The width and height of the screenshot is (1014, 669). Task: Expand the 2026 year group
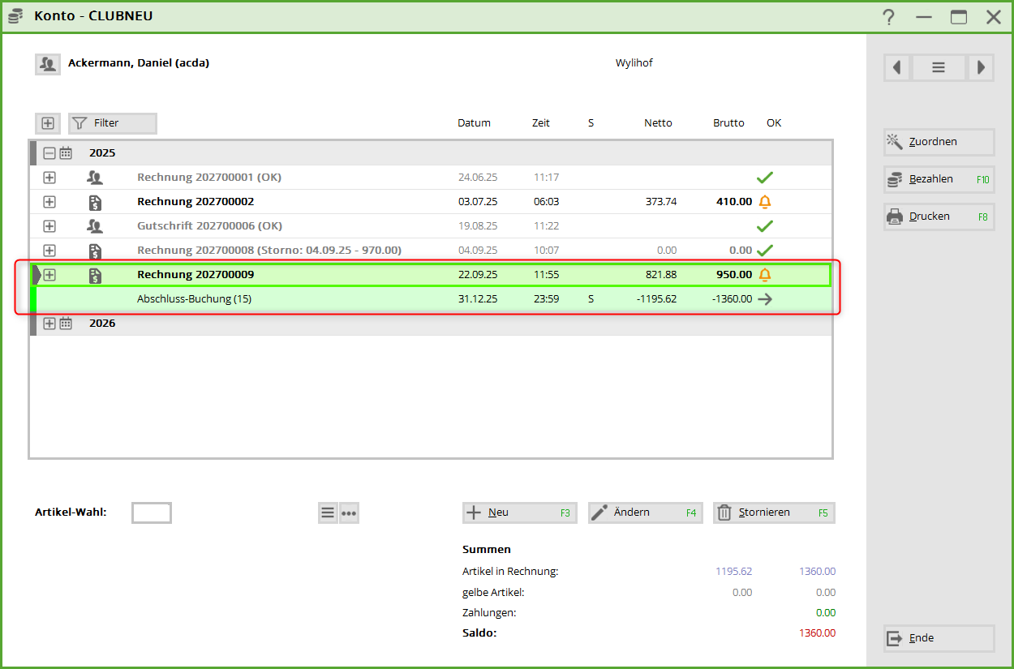49,324
